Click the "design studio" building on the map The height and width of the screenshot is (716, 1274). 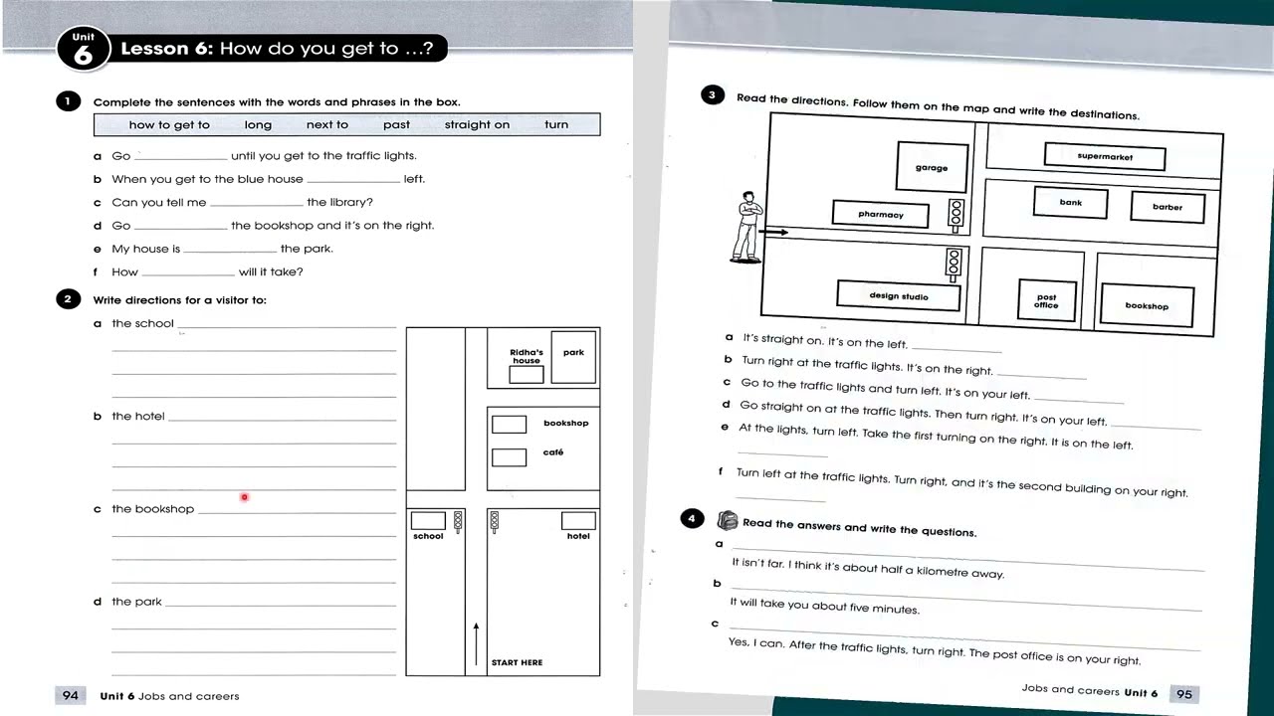(x=899, y=295)
